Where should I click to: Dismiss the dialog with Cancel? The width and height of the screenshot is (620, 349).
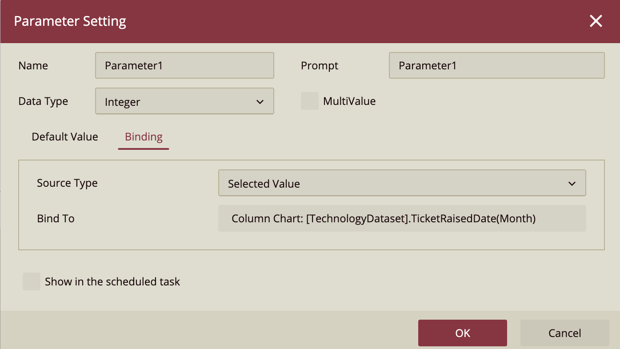(x=564, y=333)
